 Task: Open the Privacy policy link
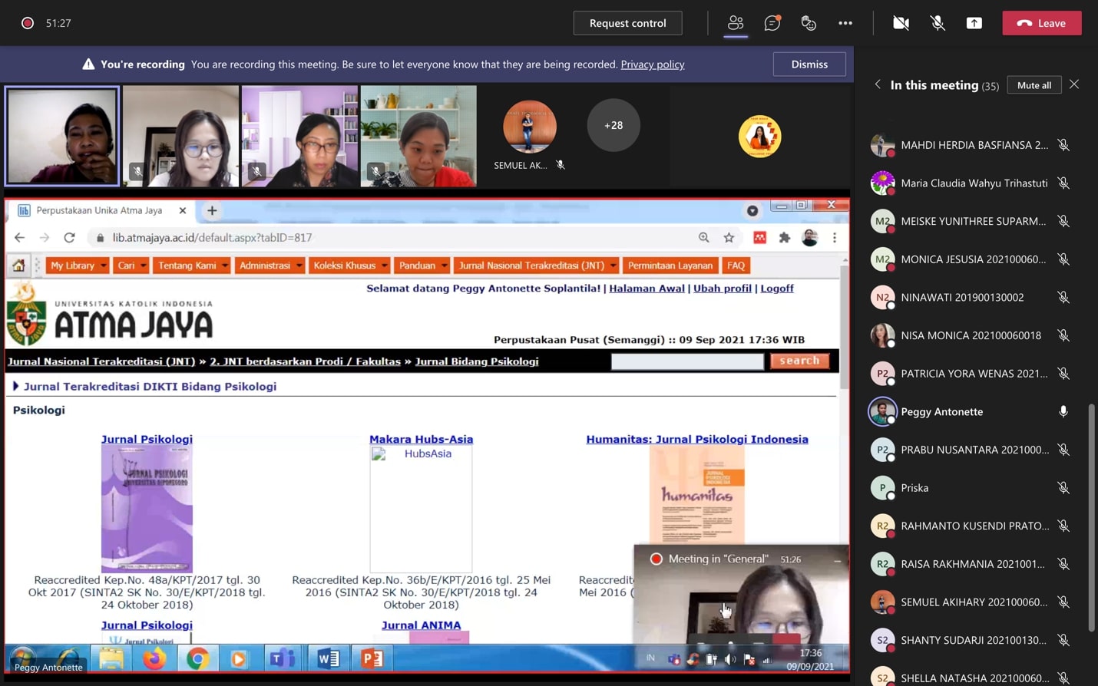point(652,64)
